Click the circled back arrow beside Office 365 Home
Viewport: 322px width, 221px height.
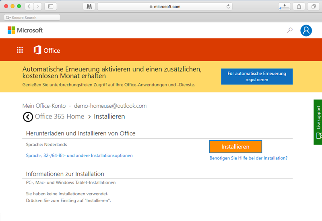pos(28,117)
